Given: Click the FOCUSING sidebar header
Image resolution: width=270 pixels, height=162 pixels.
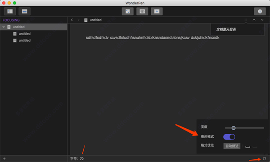Looking at the screenshot, I should pyautogui.click(x=11, y=20).
